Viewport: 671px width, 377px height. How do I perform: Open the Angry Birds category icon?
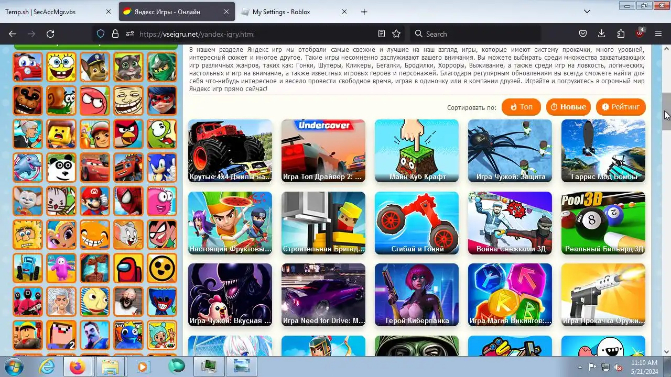pyautogui.click(x=128, y=134)
